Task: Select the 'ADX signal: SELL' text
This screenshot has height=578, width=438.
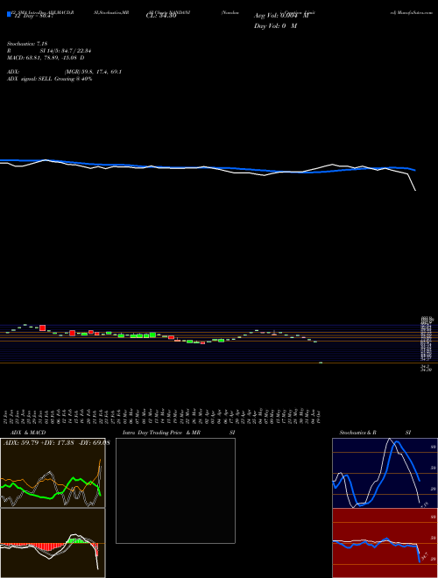Action: click(30, 79)
